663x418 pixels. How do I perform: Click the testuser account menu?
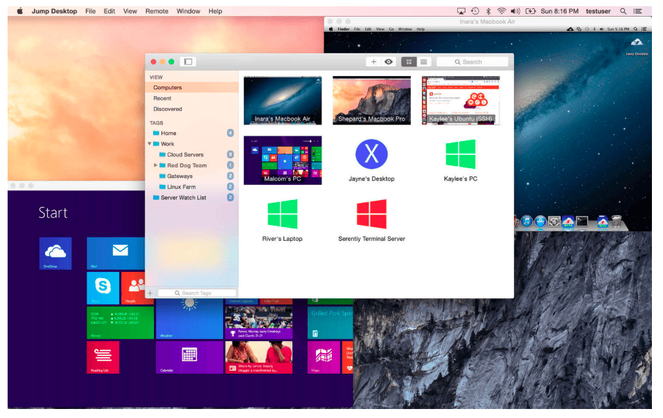click(598, 11)
